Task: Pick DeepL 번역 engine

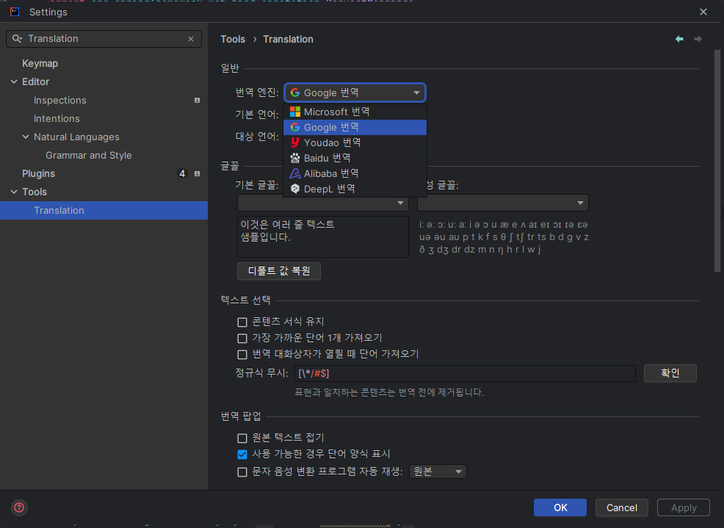Action: click(355, 189)
